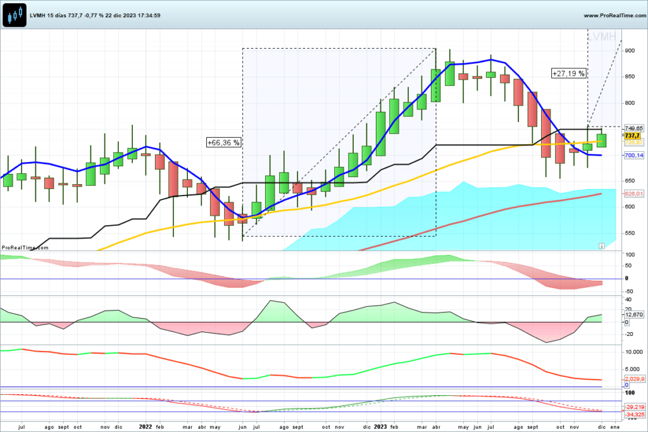Image resolution: width=648 pixels, height=432 pixels.
Task: Click the -20 label on oscillator scale
Action: click(x=628, y=334)
